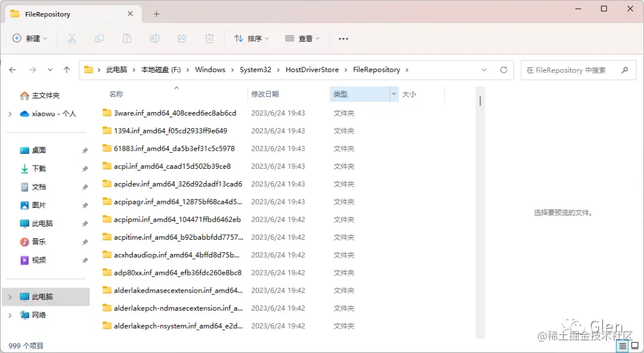644x353 pixels.
Task: Add a new tab with plus button
Action: point(156,14)
